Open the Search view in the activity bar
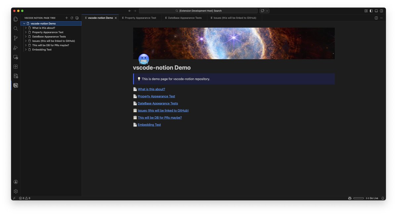Image resolution: width=397 pixels, height=215 pixels. click(16, 29)
